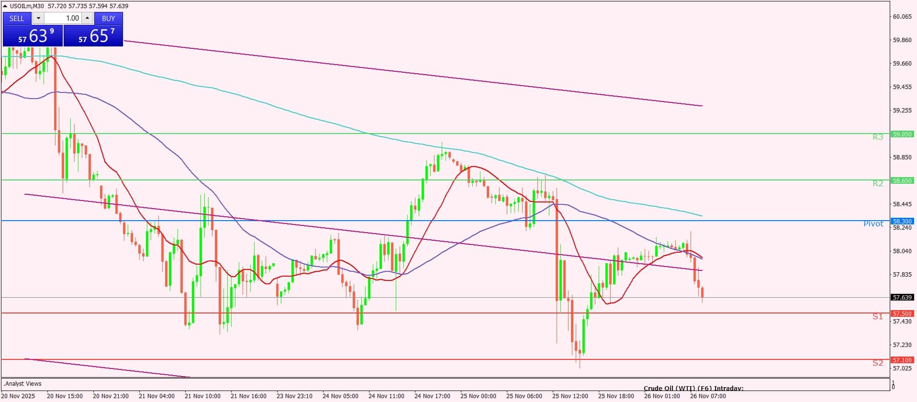Click the 58.650 price tag
917x402 pixels.
[902, 180]
